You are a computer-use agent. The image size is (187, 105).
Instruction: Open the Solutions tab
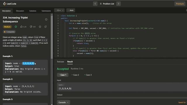click(x=33, y=11)
